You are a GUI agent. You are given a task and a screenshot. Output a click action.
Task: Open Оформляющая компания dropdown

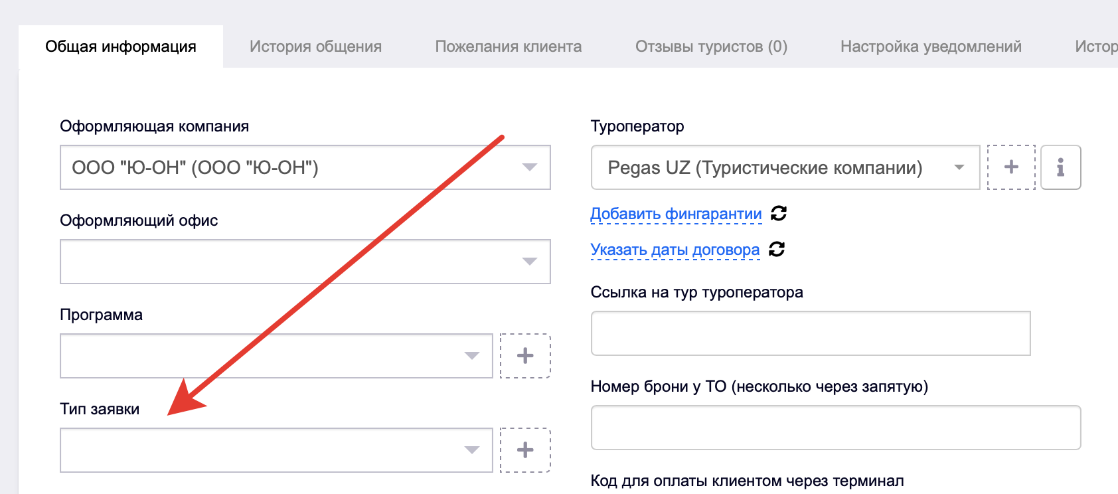coord(305,167)
